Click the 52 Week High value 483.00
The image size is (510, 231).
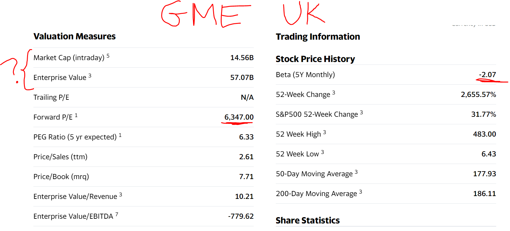coord(484,134)
